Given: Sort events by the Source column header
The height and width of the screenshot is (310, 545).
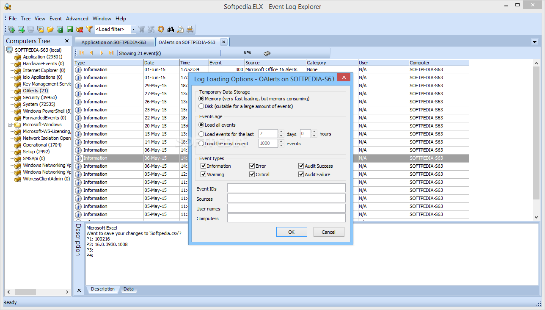Looking at the screenshot, I should [275, 63].
